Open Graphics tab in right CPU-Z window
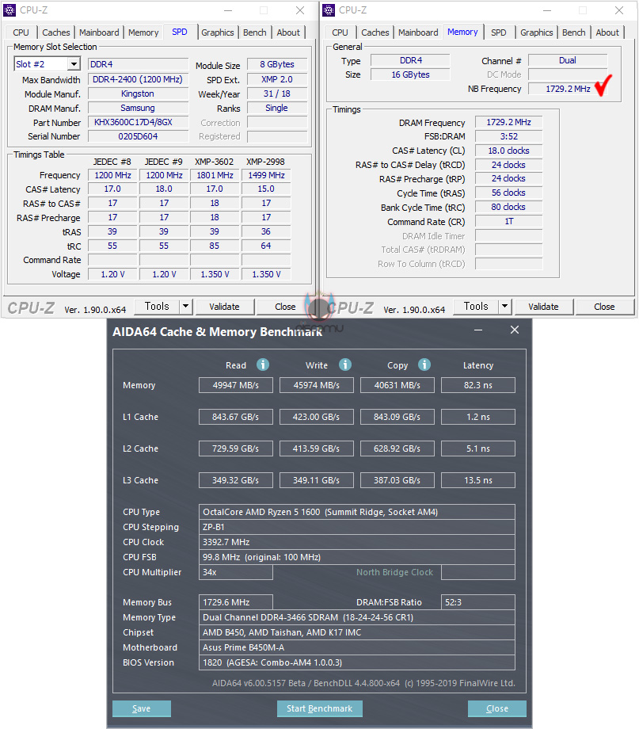639x729 pixels. coord(537,32)
